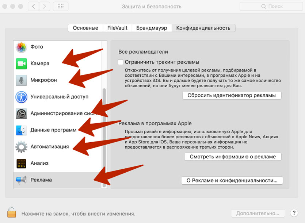Click the red close window button
The height and width of the screenshot is (223, 305).
point(5,7)
